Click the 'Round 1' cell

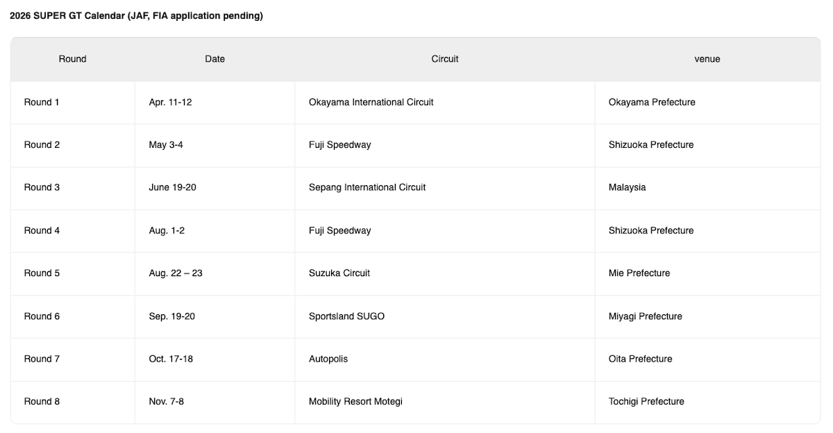pos(72,102)
